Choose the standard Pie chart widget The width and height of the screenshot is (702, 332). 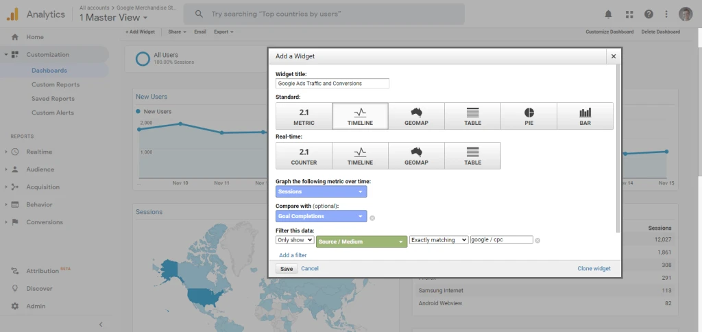[529, 116]
